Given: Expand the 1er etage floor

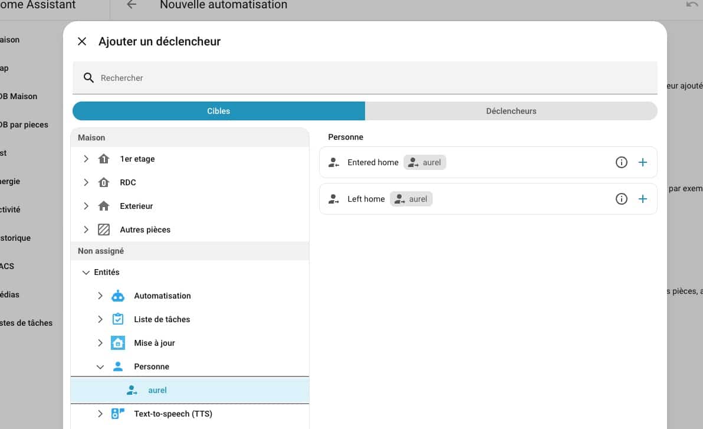Looking at the screenshot, I should 86,159.
